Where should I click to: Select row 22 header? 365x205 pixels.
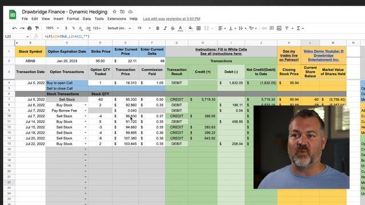click(x=9, y=182)
